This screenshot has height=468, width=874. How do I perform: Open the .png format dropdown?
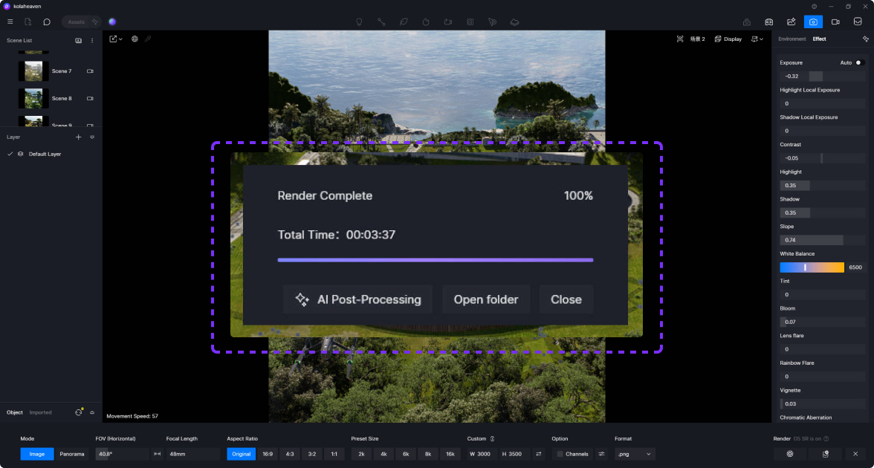coord(635,454)
